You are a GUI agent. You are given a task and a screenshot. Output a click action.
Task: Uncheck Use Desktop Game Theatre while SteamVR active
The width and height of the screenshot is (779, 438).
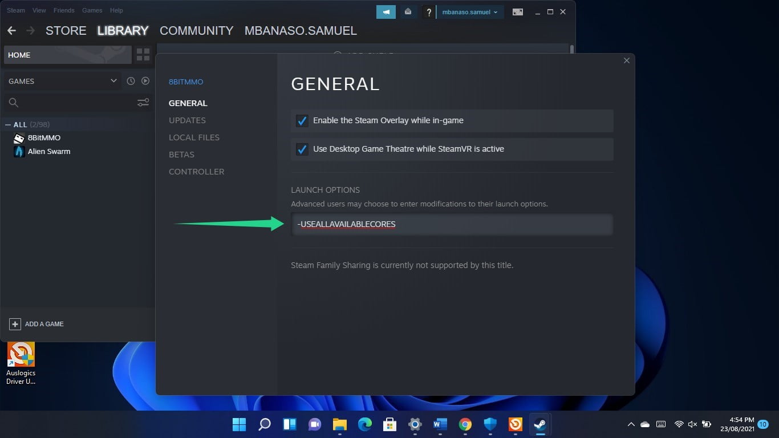point(302,149)
